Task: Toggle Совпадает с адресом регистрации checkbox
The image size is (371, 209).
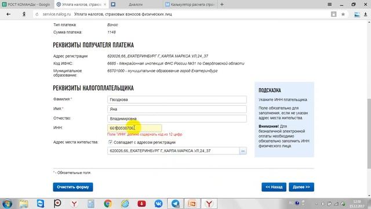Action: (110, 142)
